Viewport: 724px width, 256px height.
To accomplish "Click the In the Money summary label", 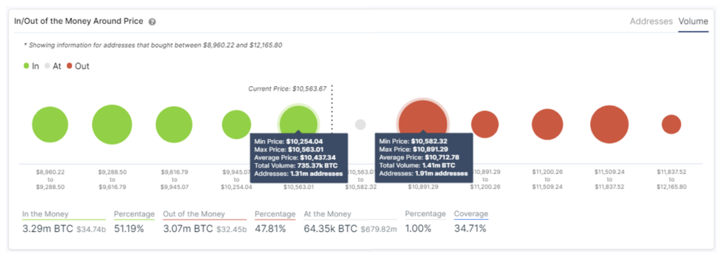I will click(x=45, y=214).
